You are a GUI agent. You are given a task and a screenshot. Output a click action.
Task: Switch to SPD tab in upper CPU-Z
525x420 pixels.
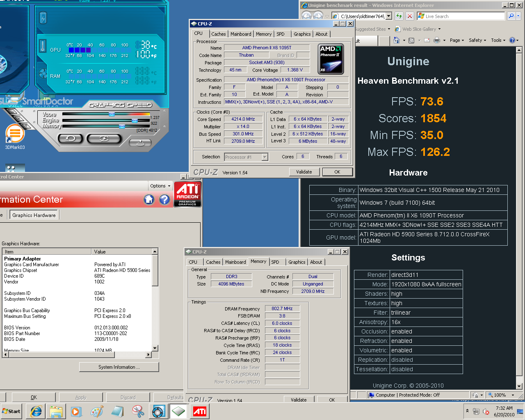tap(280, 34)
